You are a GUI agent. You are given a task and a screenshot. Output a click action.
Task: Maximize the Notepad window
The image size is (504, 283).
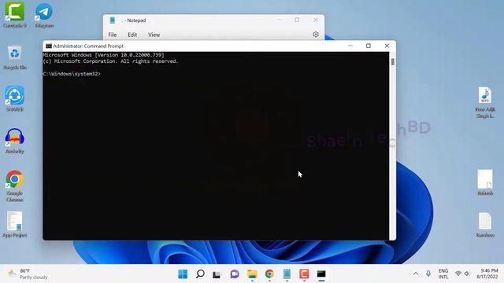tap(297, 20)
